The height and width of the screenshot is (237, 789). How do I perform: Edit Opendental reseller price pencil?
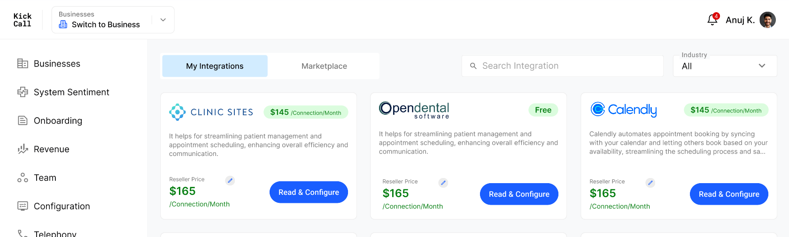click(x=443, y=183)
